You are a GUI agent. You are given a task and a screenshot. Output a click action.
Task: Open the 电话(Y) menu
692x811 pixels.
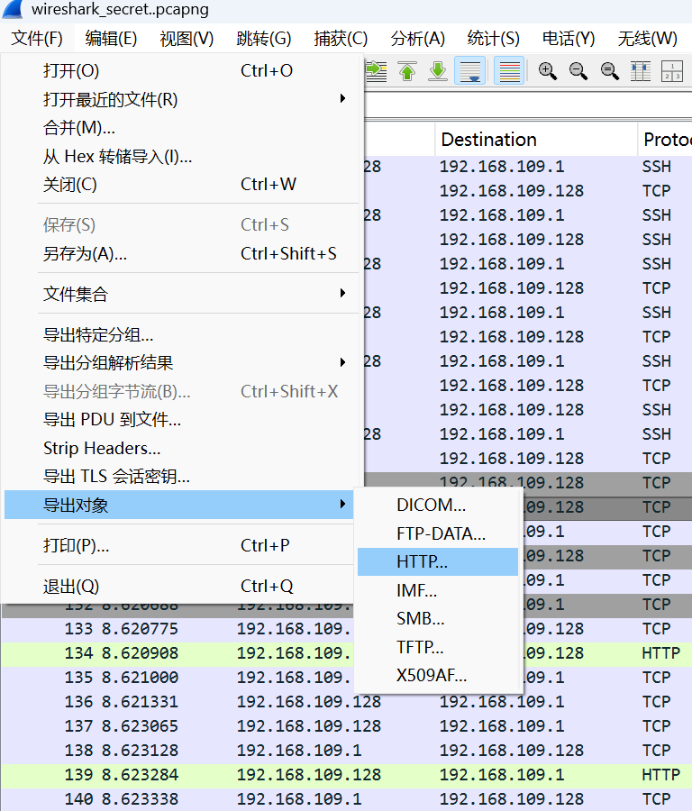pyautogui.click(x=569, y=38)
